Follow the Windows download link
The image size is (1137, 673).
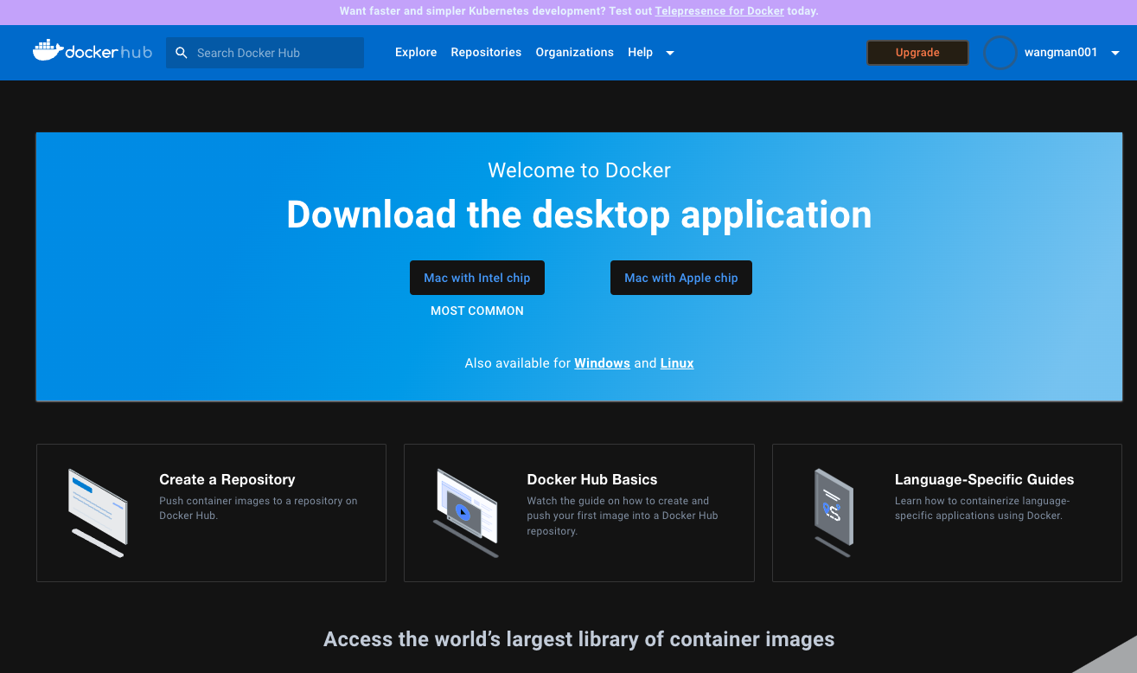click(602, 363)
